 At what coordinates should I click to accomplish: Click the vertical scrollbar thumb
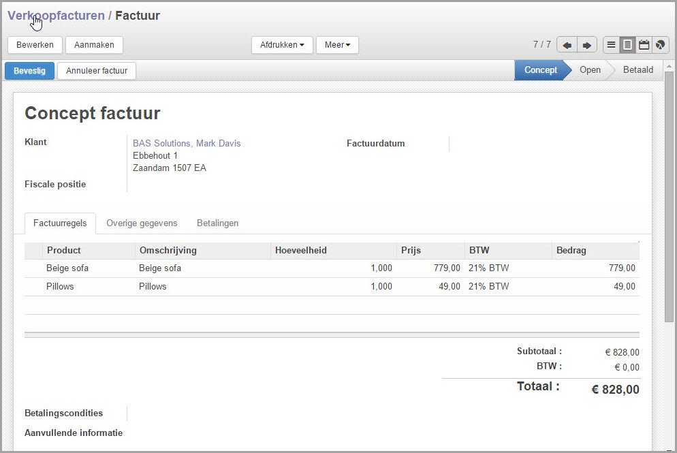pyautogui.click(x=669, y=198)
